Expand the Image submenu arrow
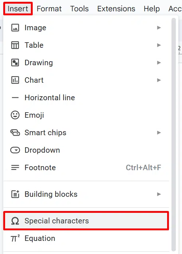The width and height of the screenshot is (182, 254). pos(159,28)
